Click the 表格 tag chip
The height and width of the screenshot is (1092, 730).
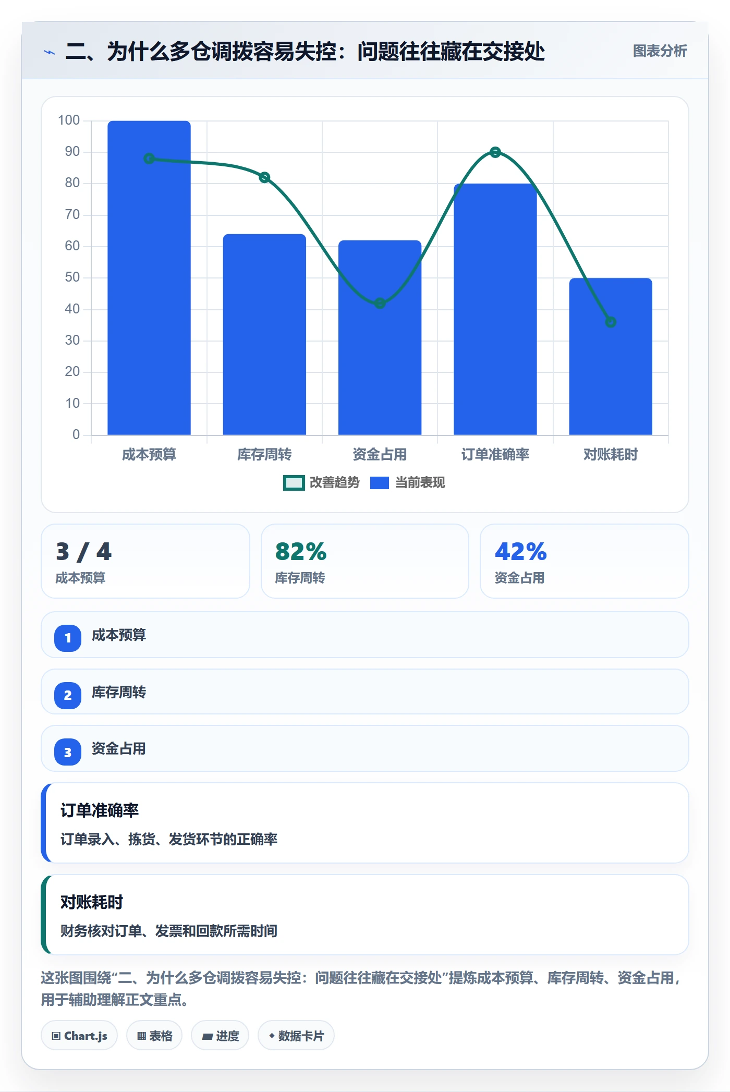[154, 1036]
